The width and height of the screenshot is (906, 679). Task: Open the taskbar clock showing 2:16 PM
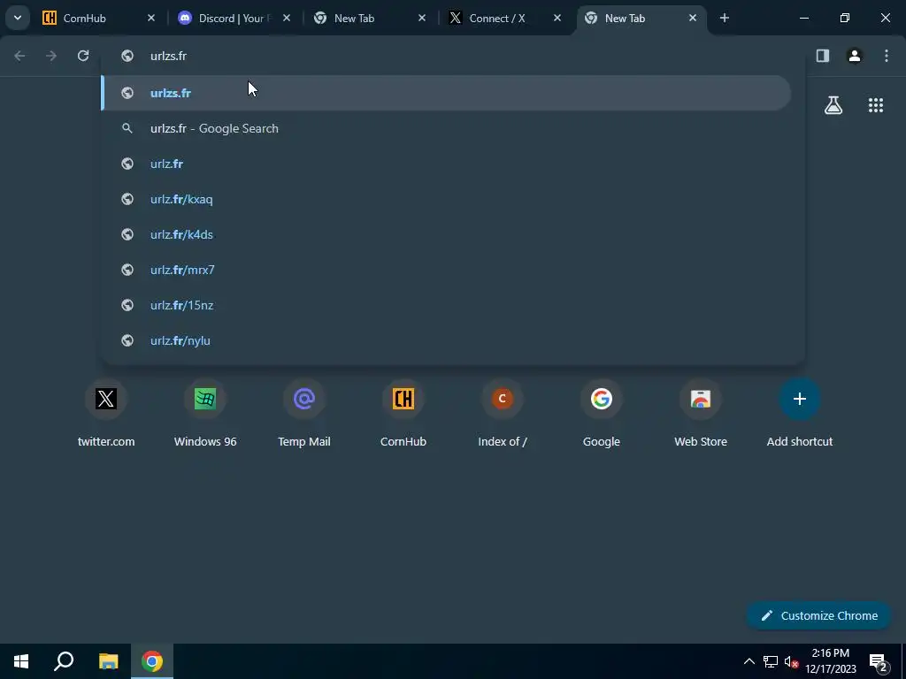[830, 661]
